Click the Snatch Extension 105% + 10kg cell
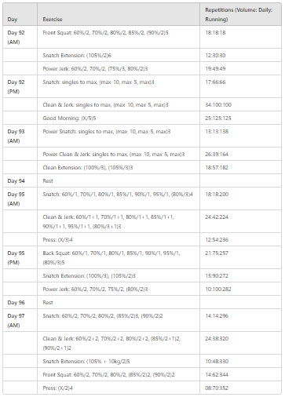Image resolution: width=285 pixels, height=397 pixels. [x=119, y=361]
